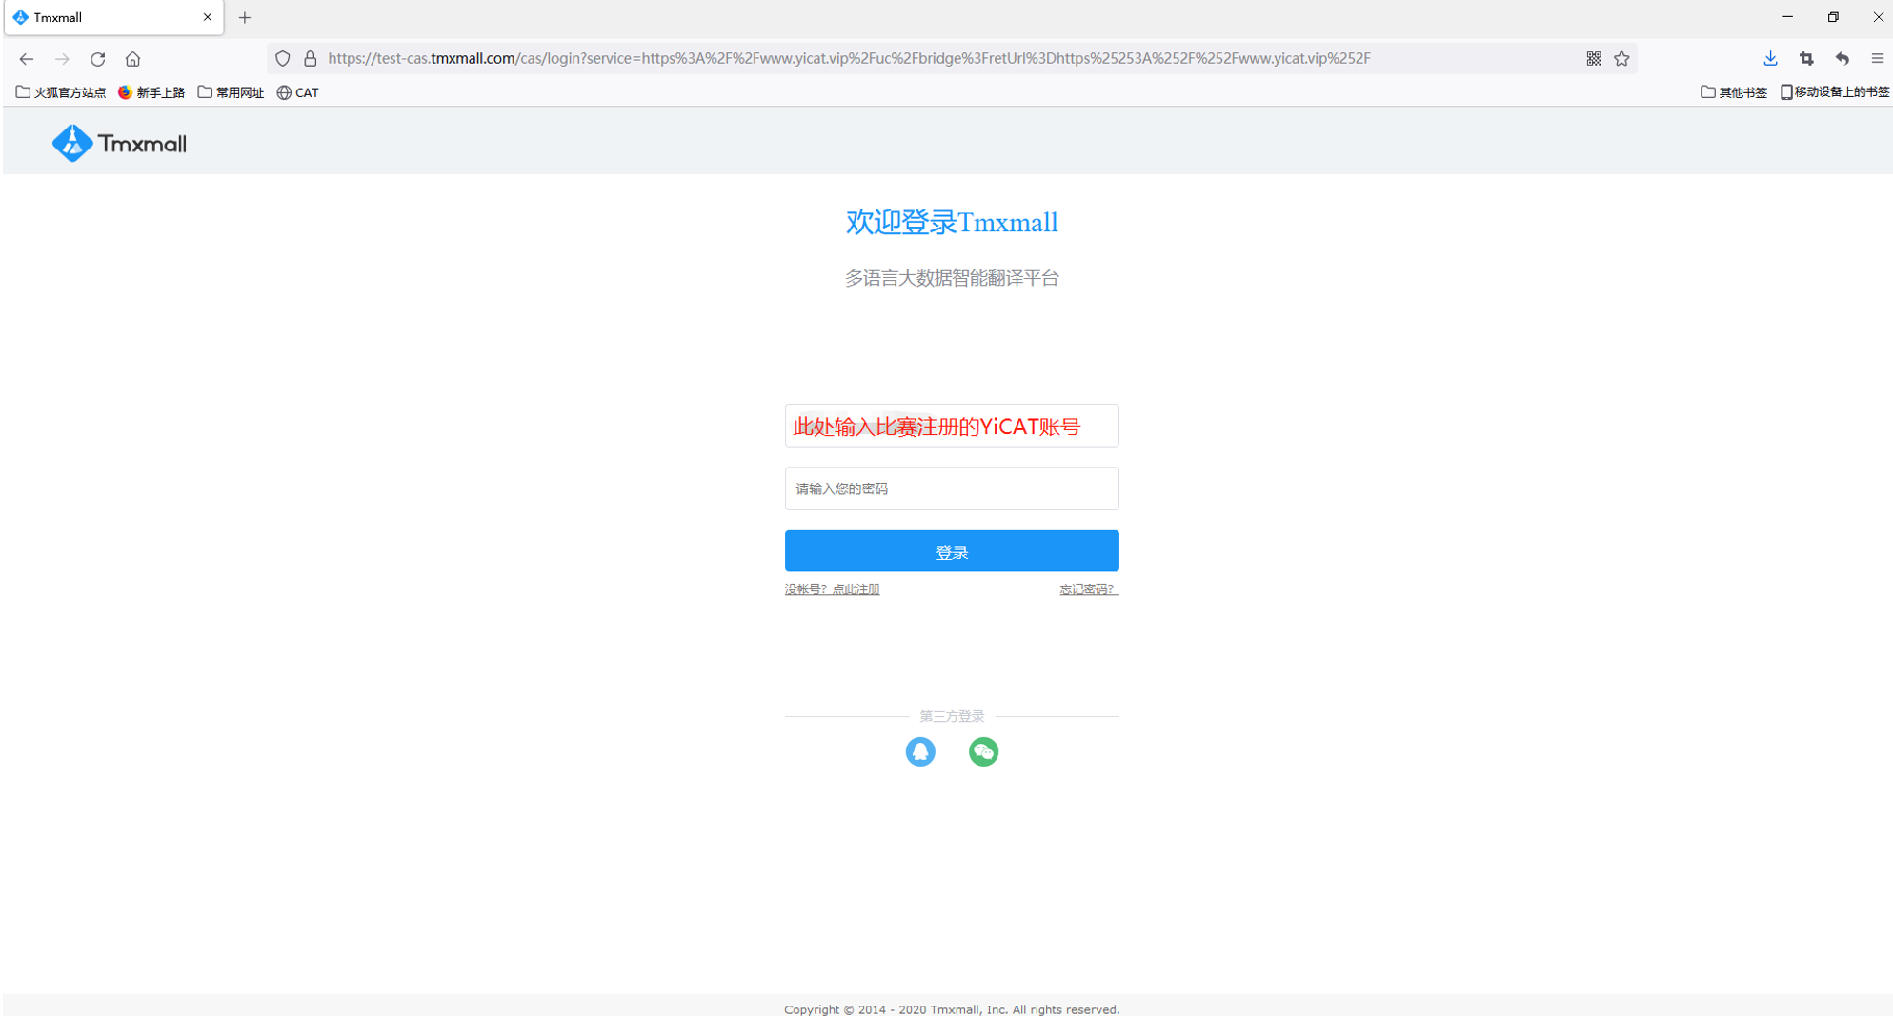Click the QQ third-party login icon
Image resolution: width=1893 pixels, height=1016 pixels.
click(x=920, y=751)
